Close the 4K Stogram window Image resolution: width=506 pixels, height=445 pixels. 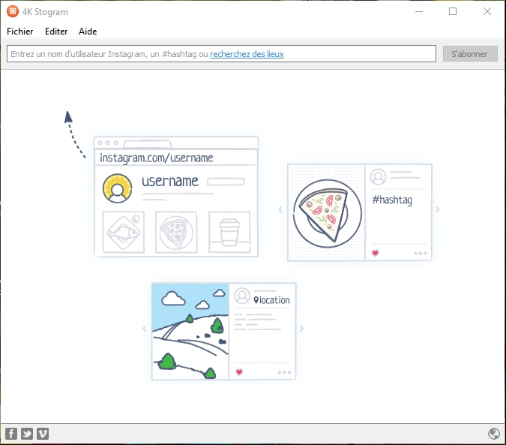487,11
